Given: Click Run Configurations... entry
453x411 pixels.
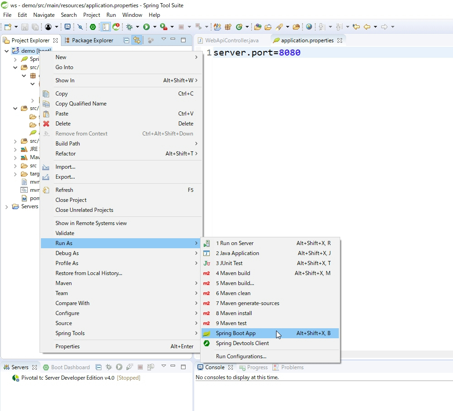Looking at the screenshot, I should [241, 356].
